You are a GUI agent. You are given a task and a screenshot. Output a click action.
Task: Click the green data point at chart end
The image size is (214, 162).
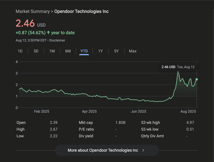[197, 79]
